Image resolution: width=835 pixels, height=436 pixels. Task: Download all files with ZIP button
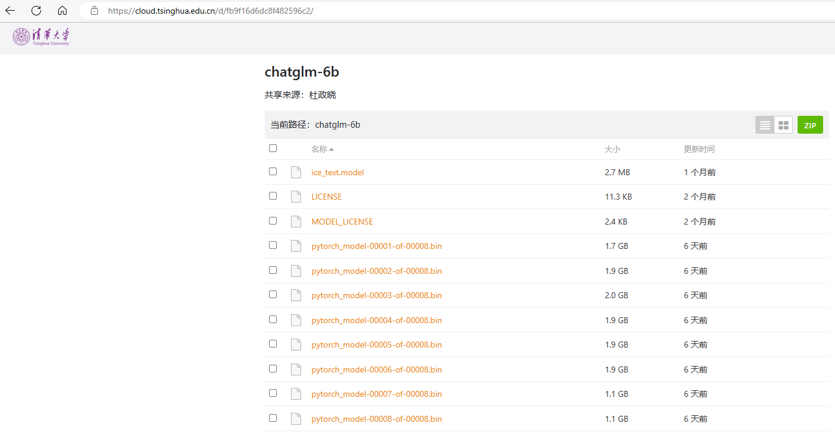810,125
